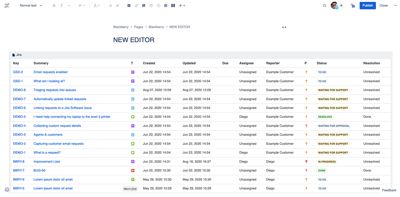Click the NEW EDITOR page title field
Viewport: 400px width, 197px height.
tap(134, 40)
